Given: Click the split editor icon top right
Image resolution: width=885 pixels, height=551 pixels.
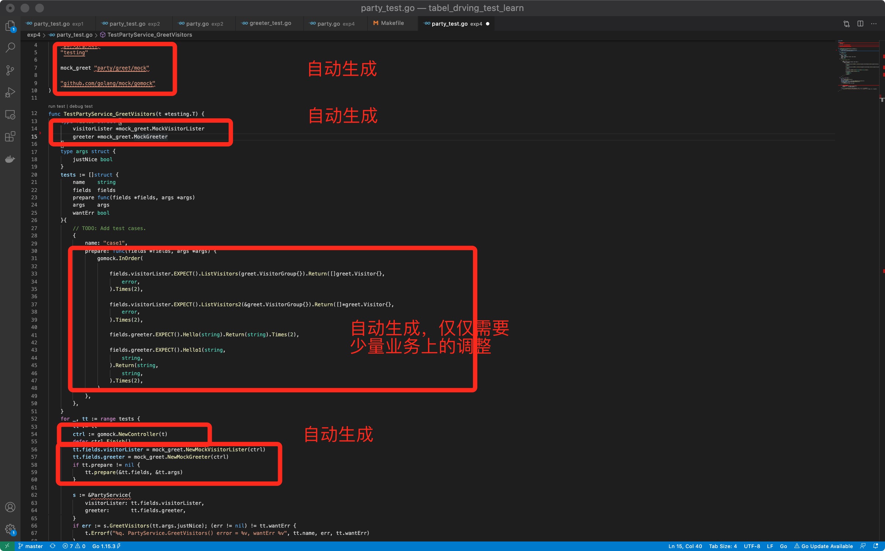Looking at the screenshot, I should coord(860,23).
